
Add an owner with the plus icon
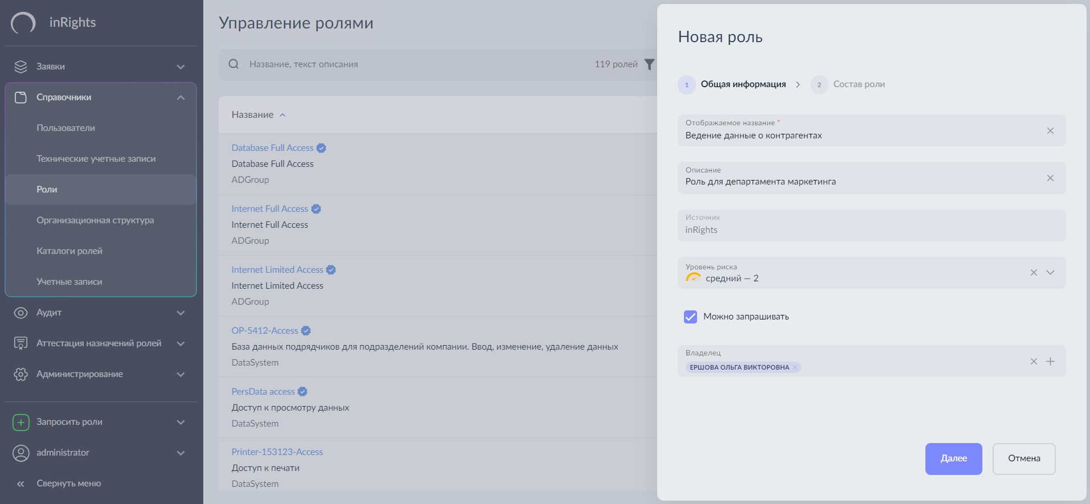1051,362
